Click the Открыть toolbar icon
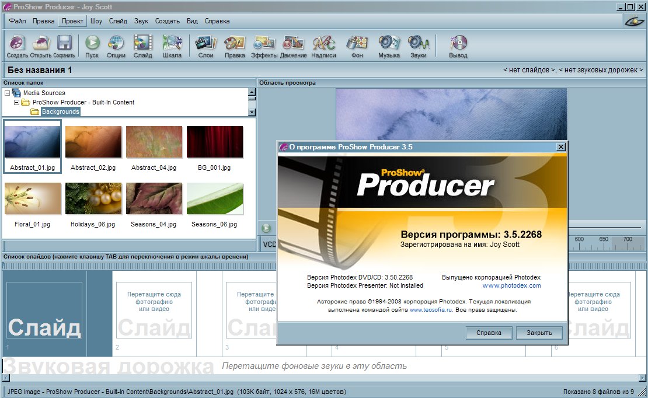The height and width of the screenshot is (398, 648). 40,47
